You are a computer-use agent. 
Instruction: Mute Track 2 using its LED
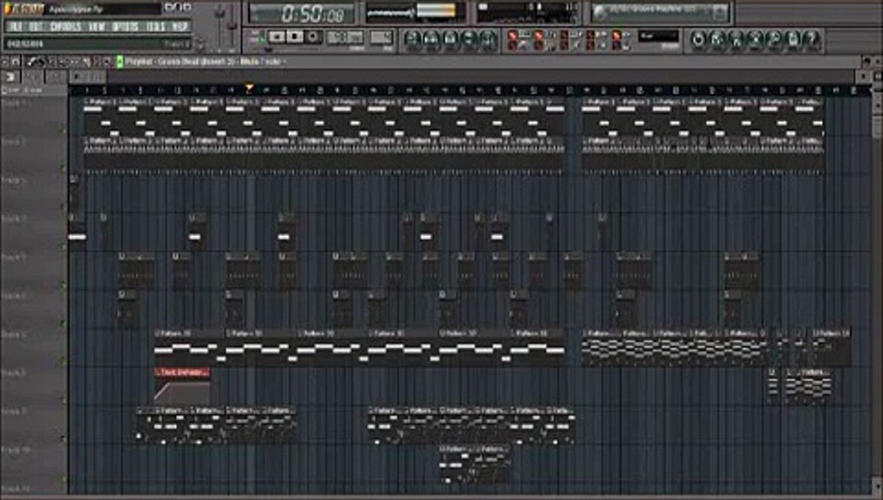point(63,167)
